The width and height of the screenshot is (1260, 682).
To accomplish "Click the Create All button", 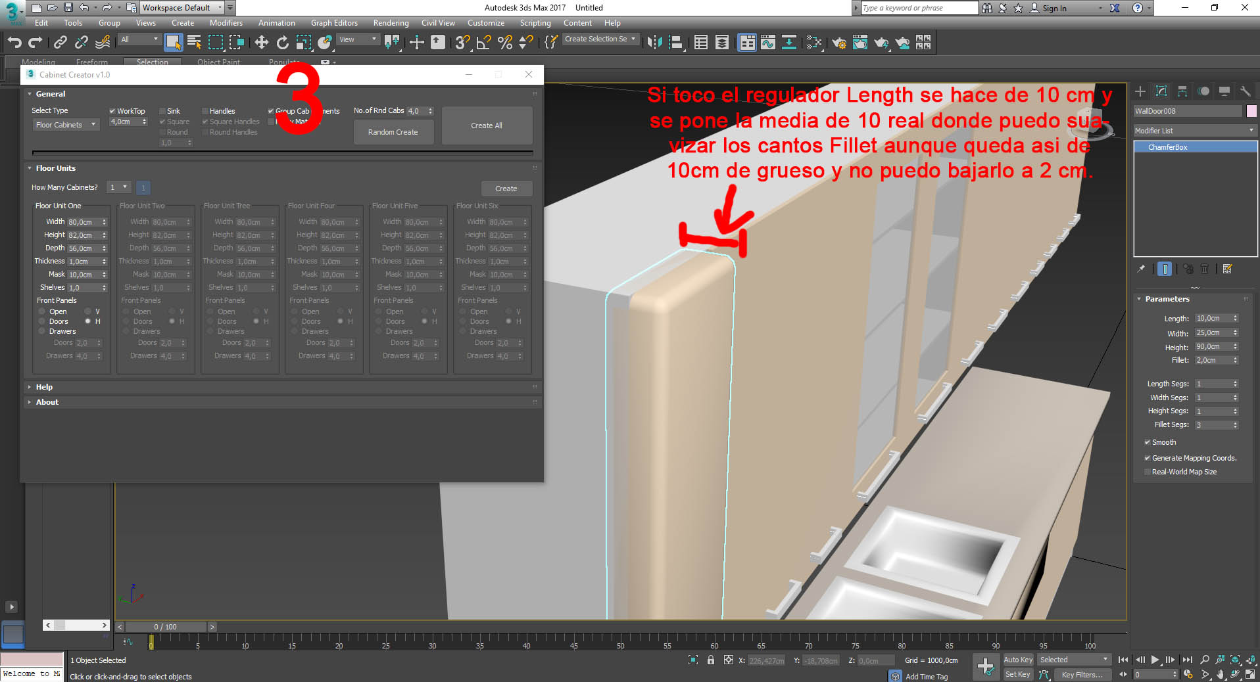I will coord(487,125).
